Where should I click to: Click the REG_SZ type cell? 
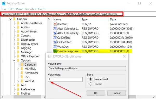click(86, 24)
